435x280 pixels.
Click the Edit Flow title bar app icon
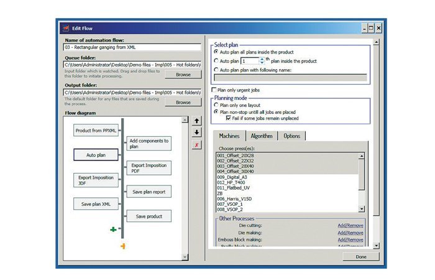coord(66,28)
